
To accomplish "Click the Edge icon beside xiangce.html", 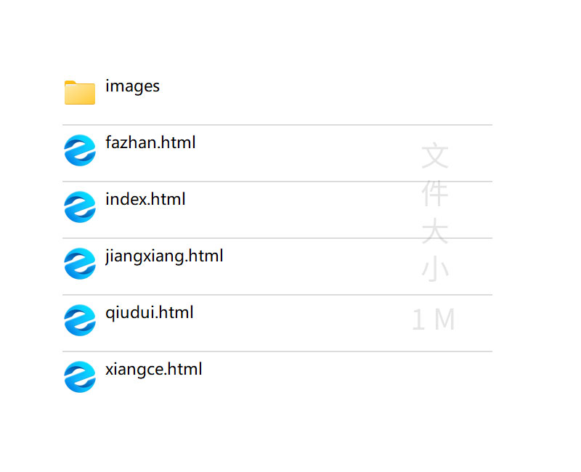I will coord(79,377).
